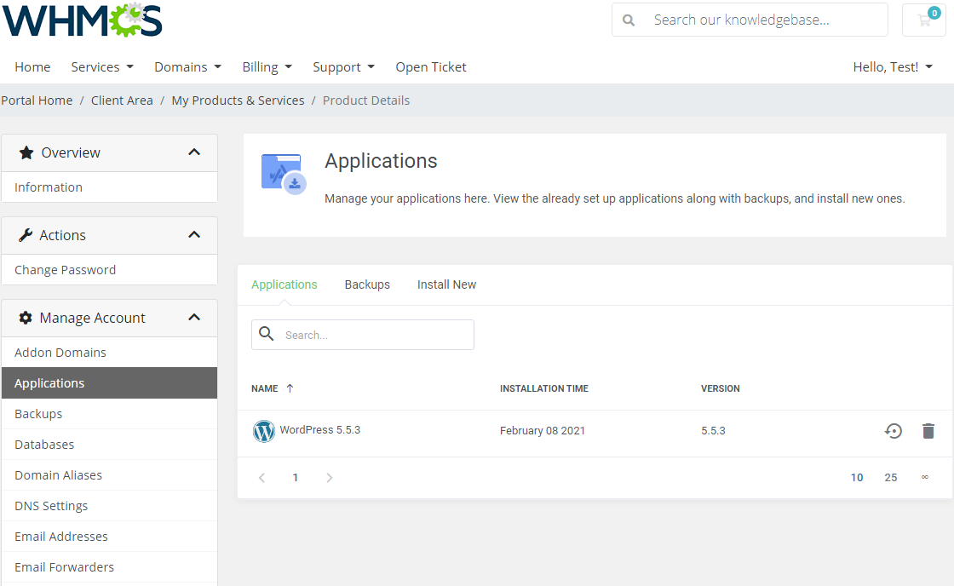Click the Applications folder header icon
The height and width of the screenshot is (586, 954).
click(284, 174)
